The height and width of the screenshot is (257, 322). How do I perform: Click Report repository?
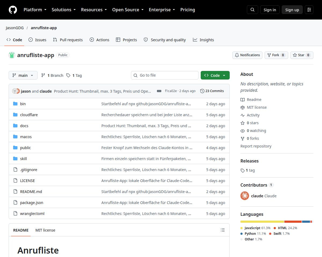[x=256, y=146]
